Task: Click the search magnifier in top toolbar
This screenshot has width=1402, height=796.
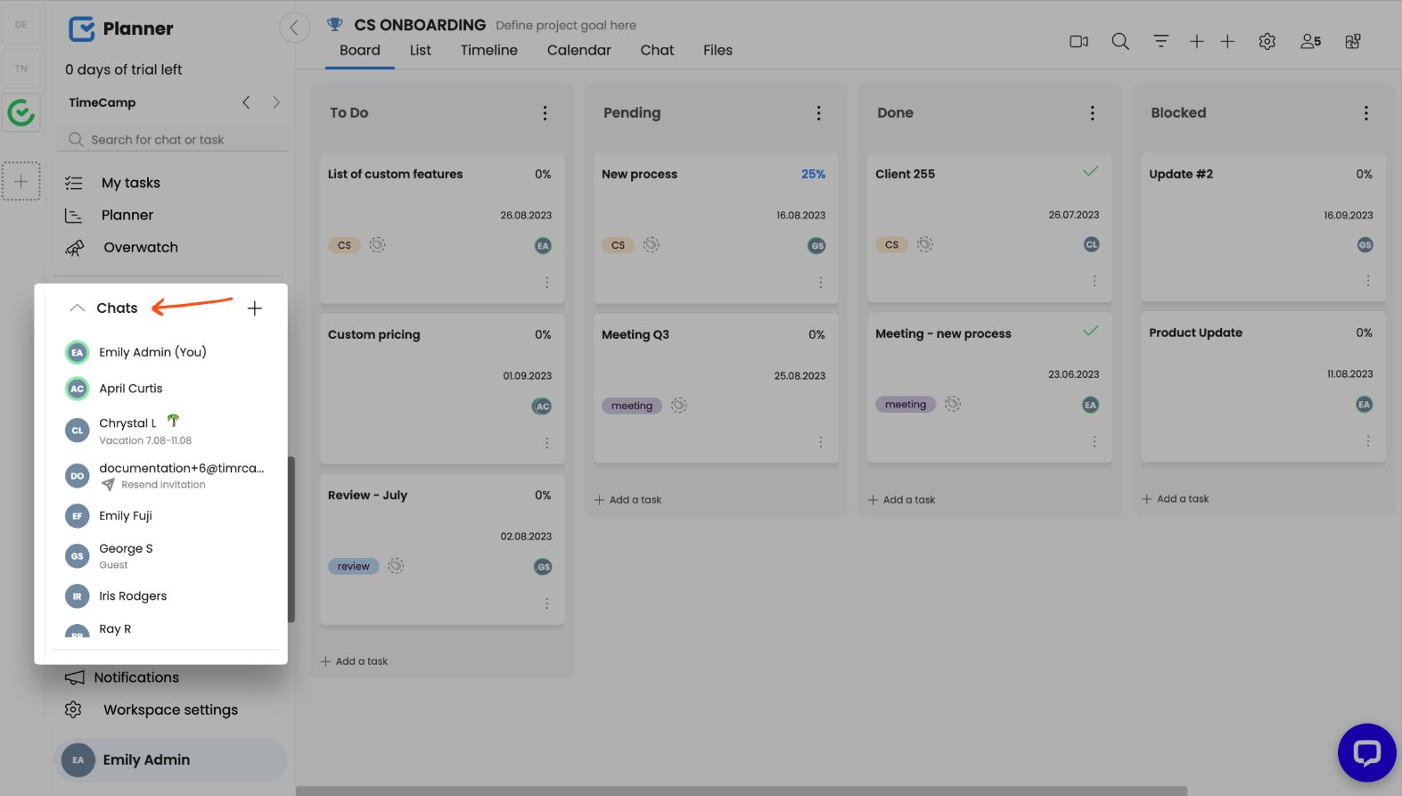Action: [1120, 42]
